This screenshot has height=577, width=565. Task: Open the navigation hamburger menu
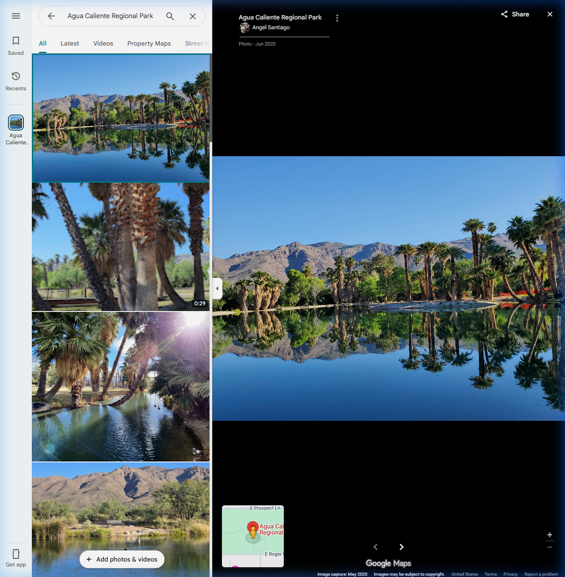coord(15,15)
